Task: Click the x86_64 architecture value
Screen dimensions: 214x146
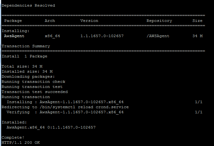Action: 52,36
